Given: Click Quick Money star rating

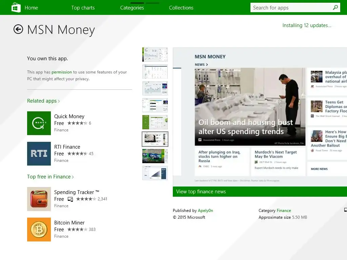Looking at the screenshot, I should 77,123.
